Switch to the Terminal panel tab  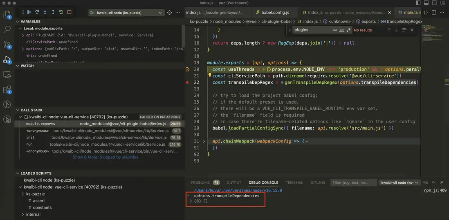pos(294,182)
